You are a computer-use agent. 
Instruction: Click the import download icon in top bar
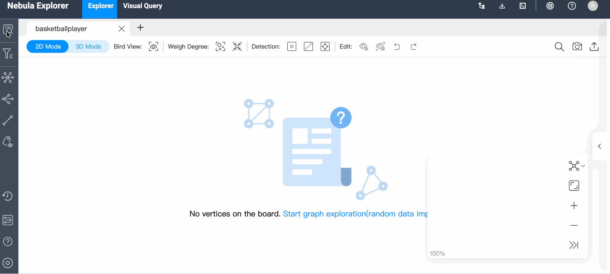pos(503,6)
